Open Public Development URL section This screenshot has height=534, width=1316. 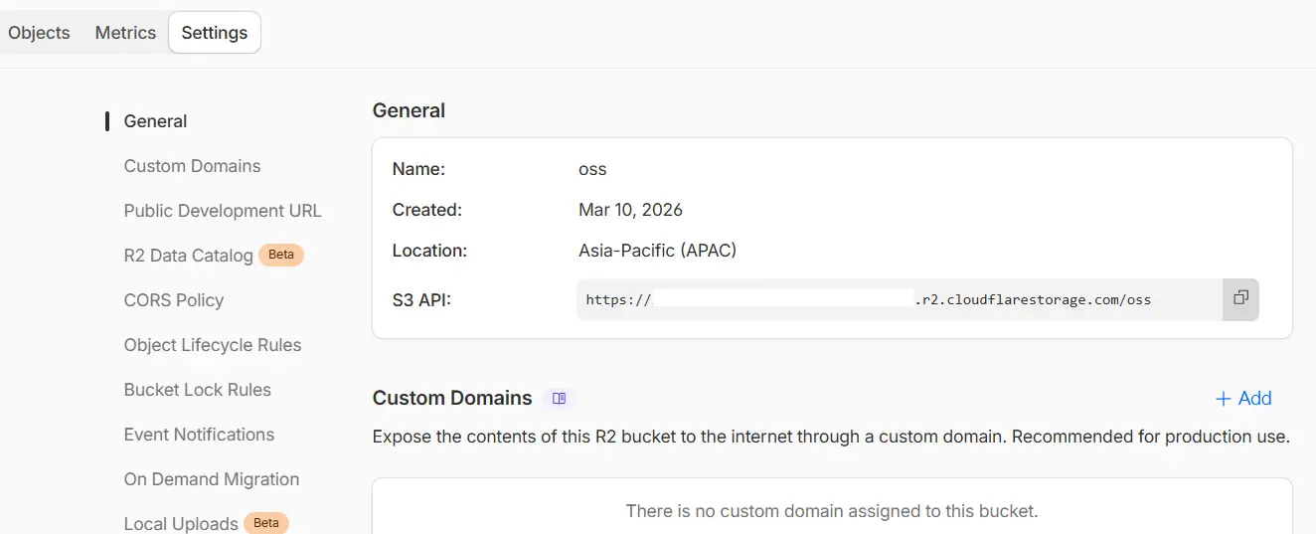coord(223,211)
